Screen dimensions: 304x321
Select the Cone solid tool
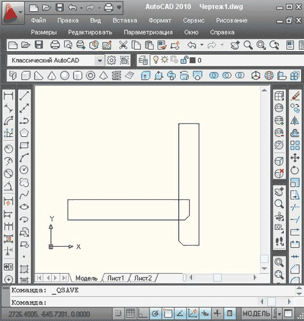pyautogui.click(x=52, y=75)
